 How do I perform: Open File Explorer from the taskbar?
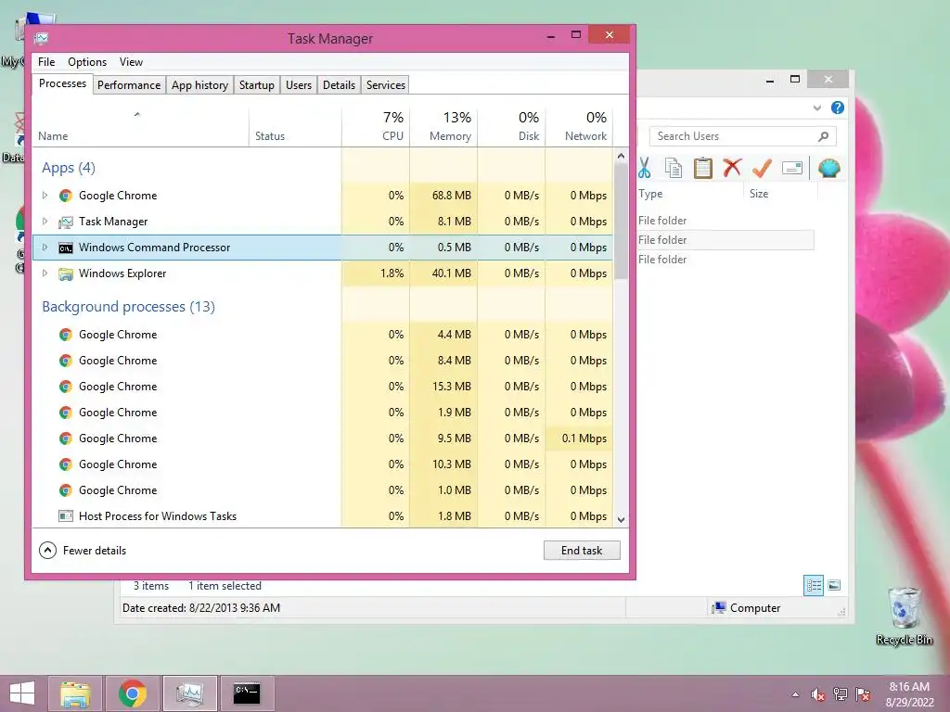pos(75,693)
